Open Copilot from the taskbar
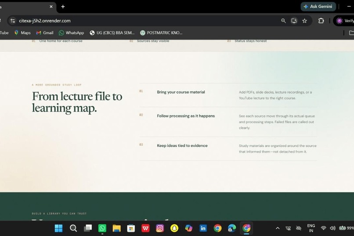Screen dimensions: 354x236 pyautogui.click(x=189, y=229)
